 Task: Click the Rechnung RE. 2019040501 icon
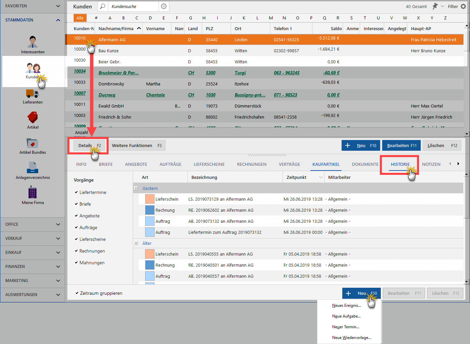(x=150, y=265)
